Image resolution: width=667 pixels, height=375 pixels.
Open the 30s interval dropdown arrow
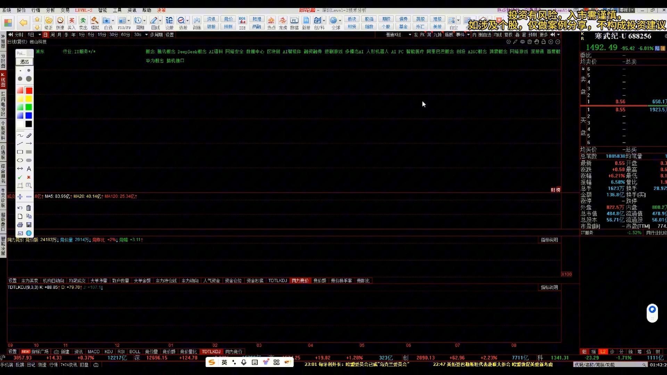pos(146,35)
